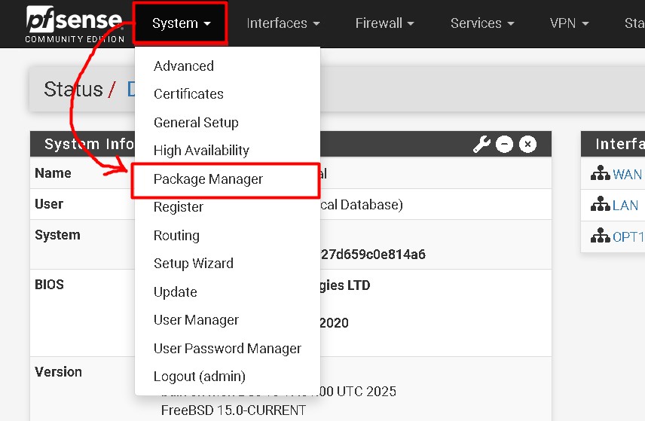Open the LAN interface link
This screenshot has height=421, width=645.
[x=625, y=205]
